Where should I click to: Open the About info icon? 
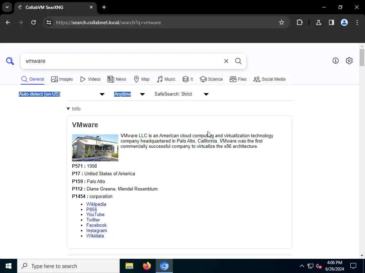coord(335,60)
